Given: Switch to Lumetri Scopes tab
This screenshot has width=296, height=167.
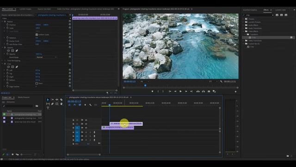Looking at the screenshot, I should [25, 9].
